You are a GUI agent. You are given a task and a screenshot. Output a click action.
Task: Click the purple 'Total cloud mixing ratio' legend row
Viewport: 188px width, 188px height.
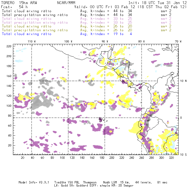86,19
